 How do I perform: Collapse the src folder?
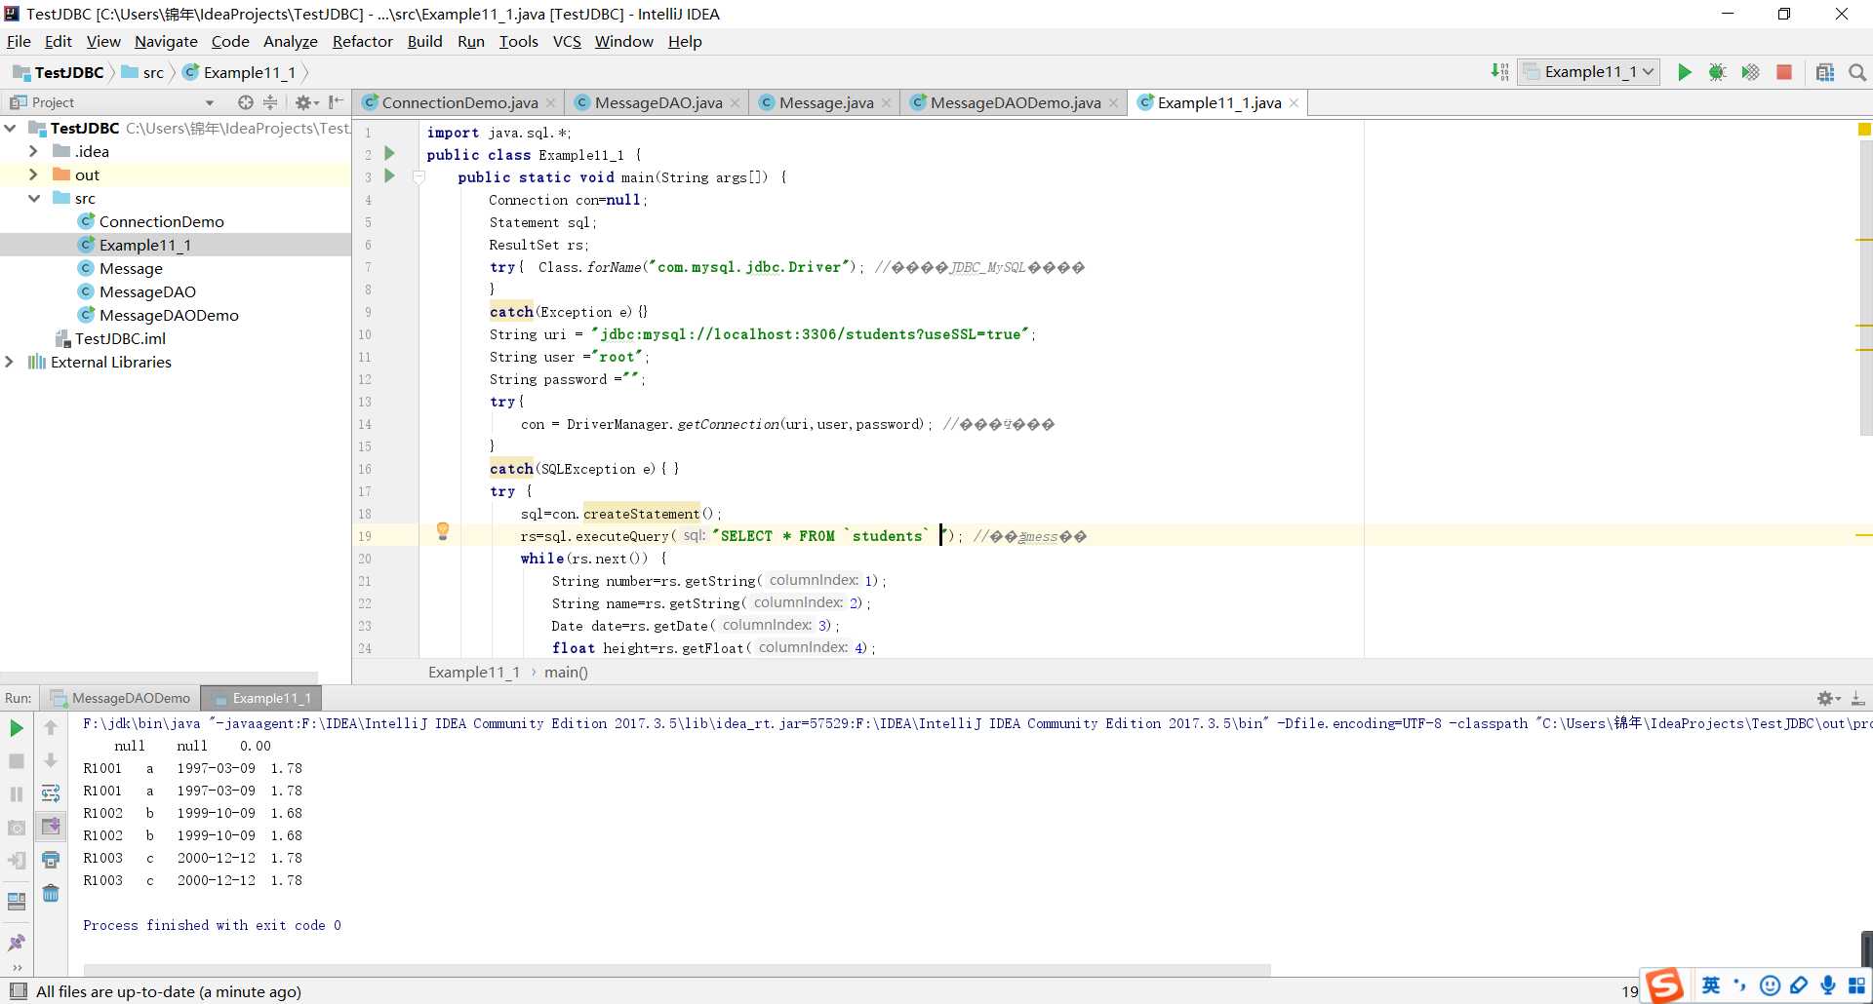coord(34,198)
